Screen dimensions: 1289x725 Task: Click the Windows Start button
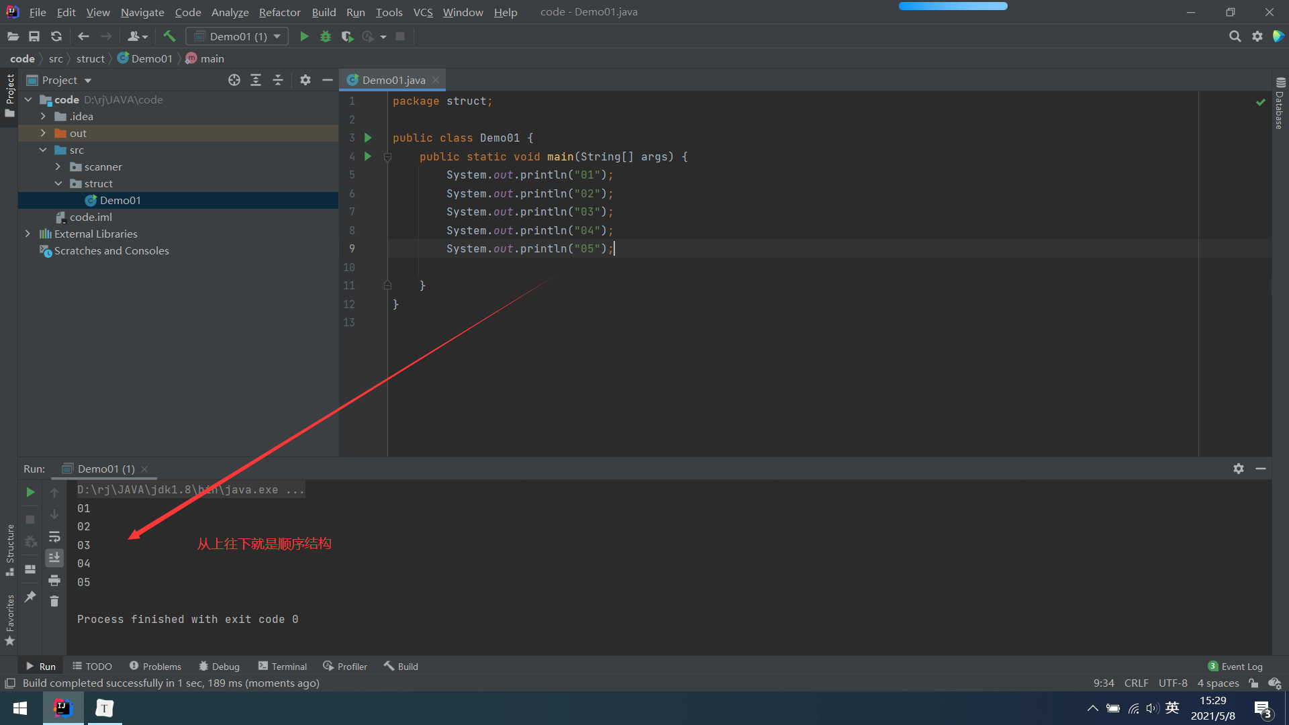[20, 708]
